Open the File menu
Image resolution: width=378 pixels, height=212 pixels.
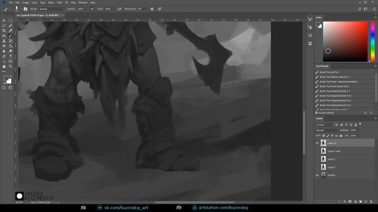[x=11, y=2]
